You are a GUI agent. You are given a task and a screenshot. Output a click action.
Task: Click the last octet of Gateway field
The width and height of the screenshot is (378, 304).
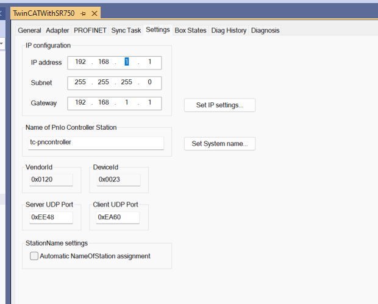coord(150,102)
